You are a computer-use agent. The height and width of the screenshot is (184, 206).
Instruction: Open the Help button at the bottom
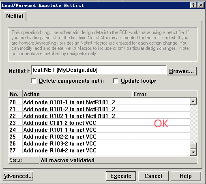186,176
